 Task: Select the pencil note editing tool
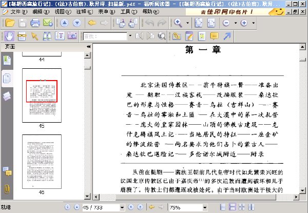(x=189, y=36)
